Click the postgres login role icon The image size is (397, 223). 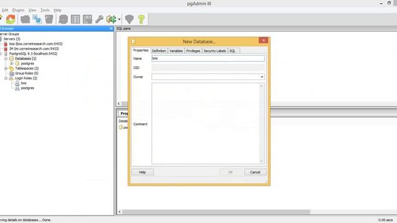pos(17,88)
